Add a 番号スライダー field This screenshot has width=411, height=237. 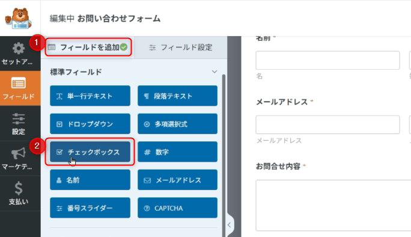click(90, 208)
